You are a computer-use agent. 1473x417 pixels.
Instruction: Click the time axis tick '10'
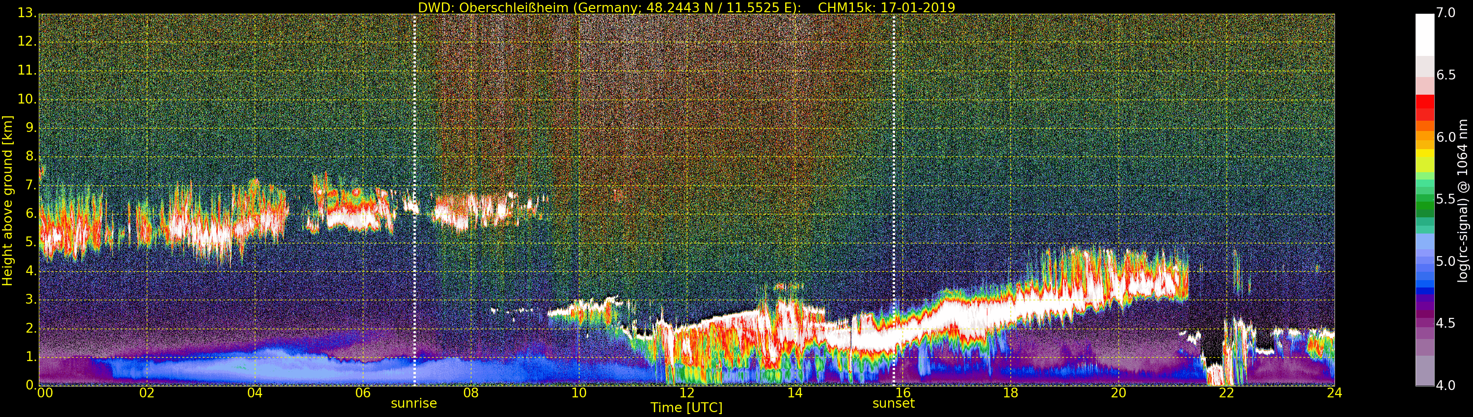(579, 393)
